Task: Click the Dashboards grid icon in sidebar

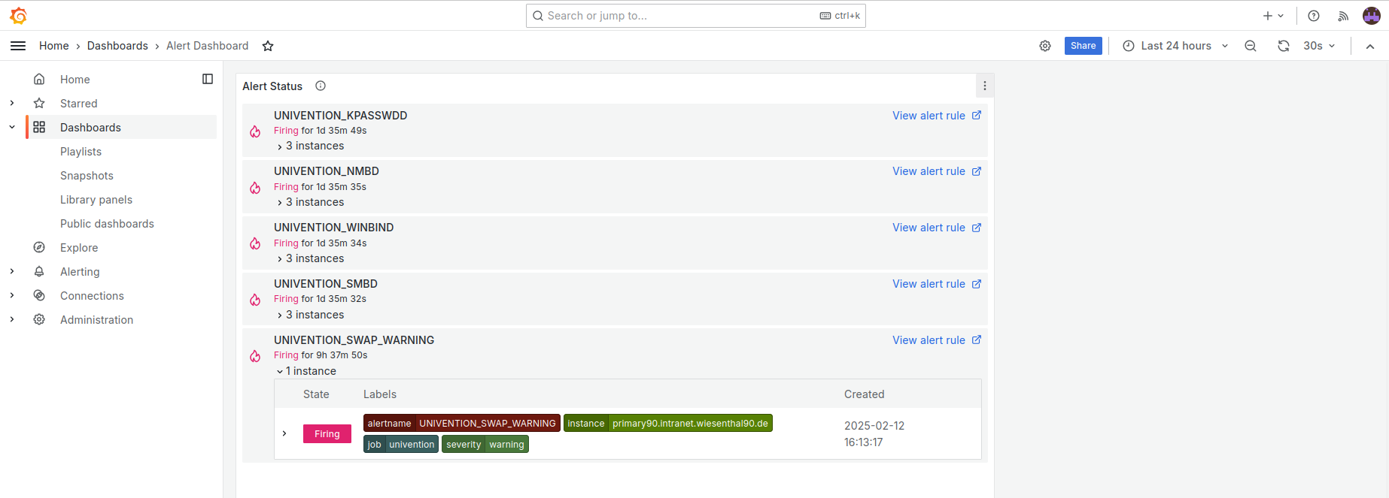Action: tap(39, 127)
